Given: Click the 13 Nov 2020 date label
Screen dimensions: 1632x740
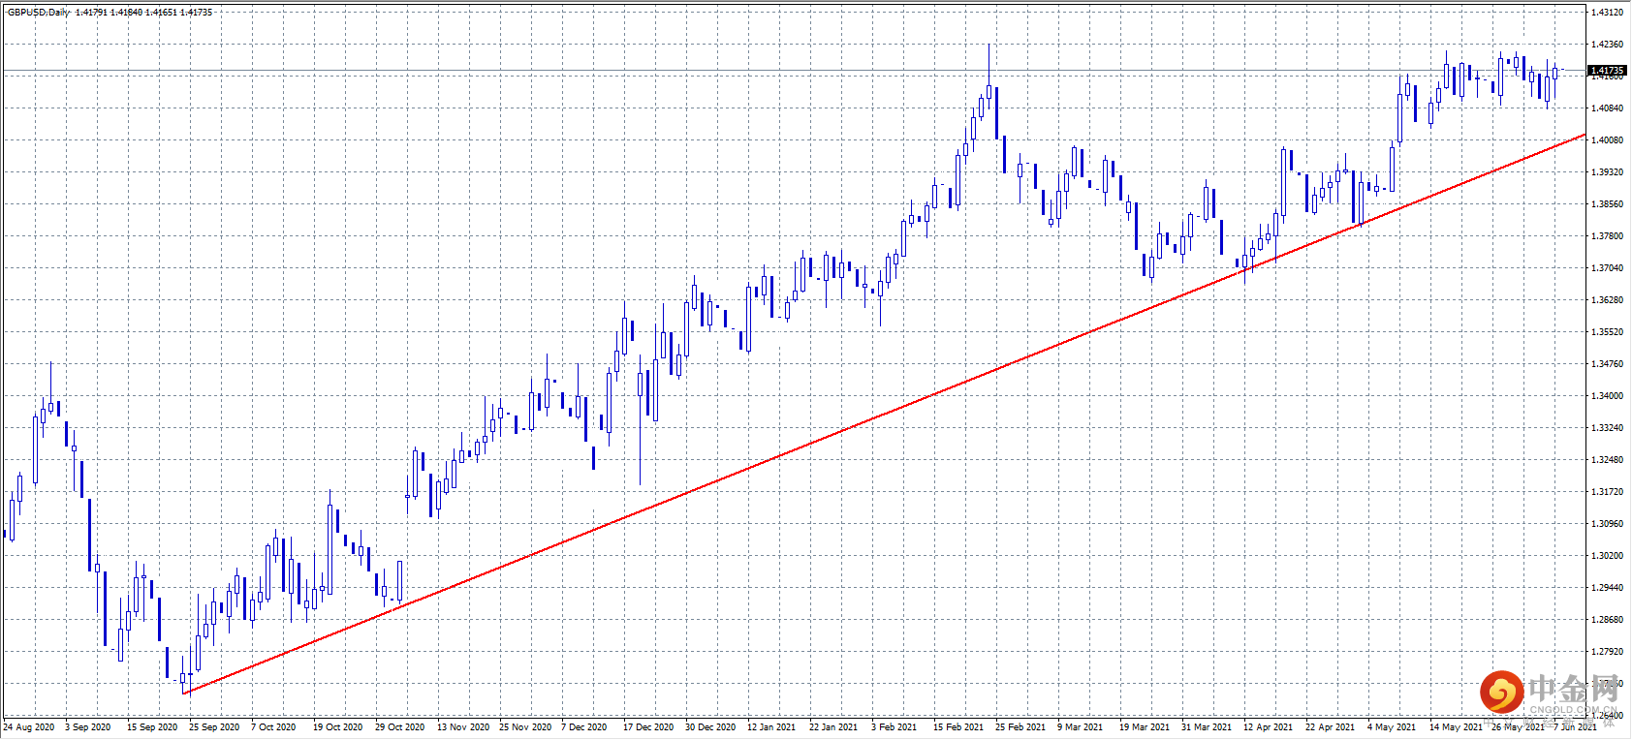Looking at the screenshot, I should (463, 727).
